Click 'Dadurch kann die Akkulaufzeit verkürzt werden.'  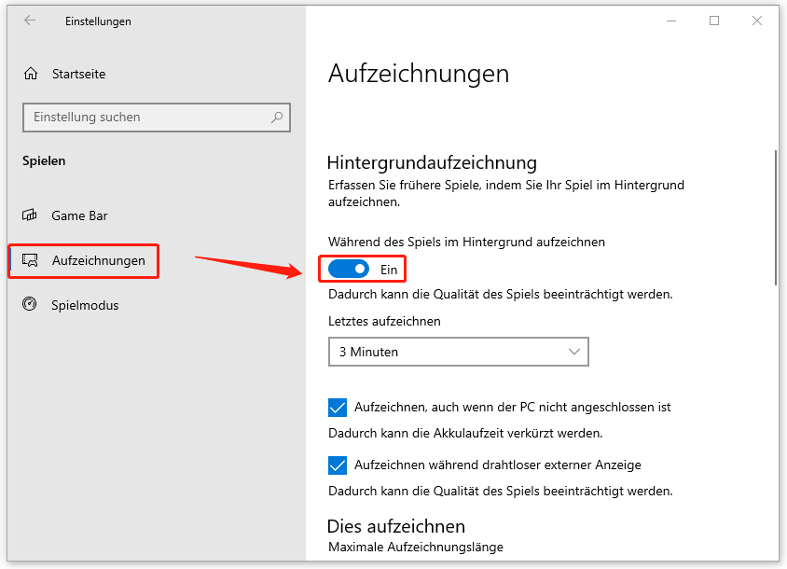(465, 433)
